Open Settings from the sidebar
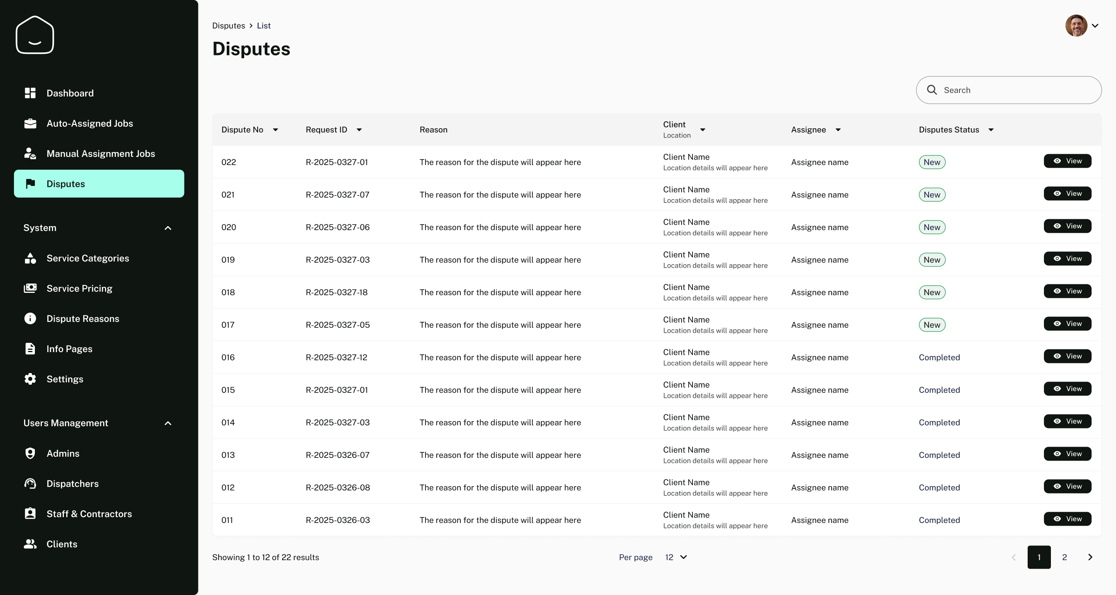Viewport: 1116px width, 595px height. pyautogui.click(x=65, y=379)
